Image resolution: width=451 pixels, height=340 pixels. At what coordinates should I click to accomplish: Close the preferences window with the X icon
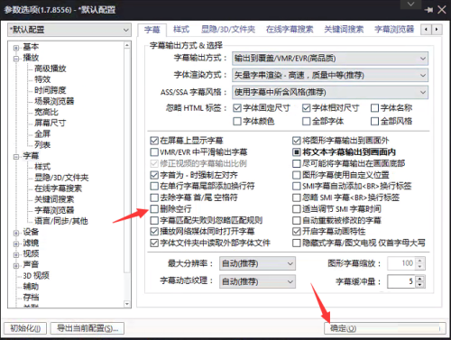pos(442,10)
